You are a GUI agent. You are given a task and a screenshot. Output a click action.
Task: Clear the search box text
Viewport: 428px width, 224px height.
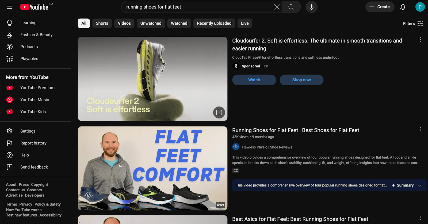277,7
